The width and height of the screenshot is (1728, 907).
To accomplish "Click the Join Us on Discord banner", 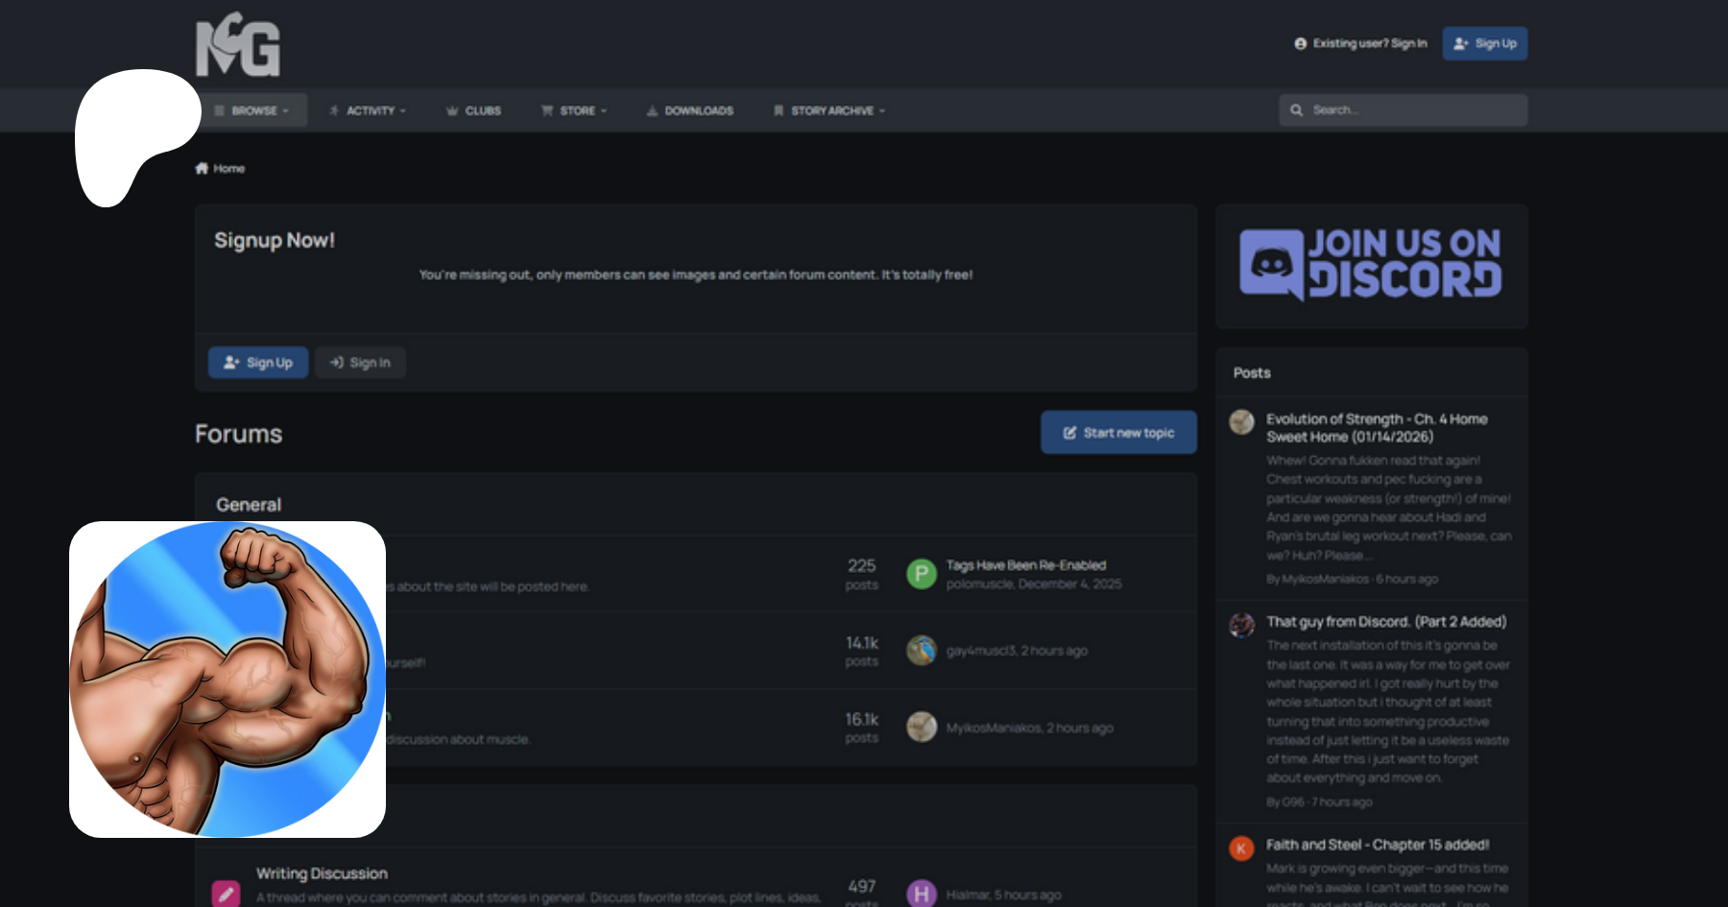I will coord(1371,266).
